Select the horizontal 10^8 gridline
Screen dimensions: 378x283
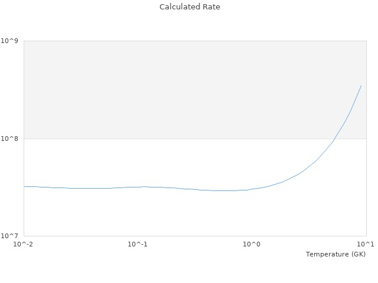[177, 139]
